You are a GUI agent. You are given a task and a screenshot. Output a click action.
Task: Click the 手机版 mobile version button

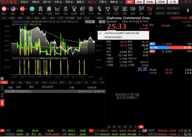[149, 2]
